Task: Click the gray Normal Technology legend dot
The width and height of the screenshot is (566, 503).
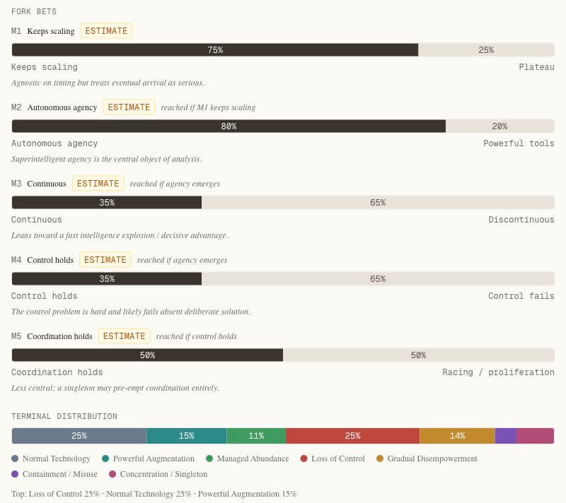Action: [x=15, y=458]
